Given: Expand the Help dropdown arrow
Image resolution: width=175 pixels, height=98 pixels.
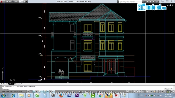Looking at the screenshot, I should [159, 2].
